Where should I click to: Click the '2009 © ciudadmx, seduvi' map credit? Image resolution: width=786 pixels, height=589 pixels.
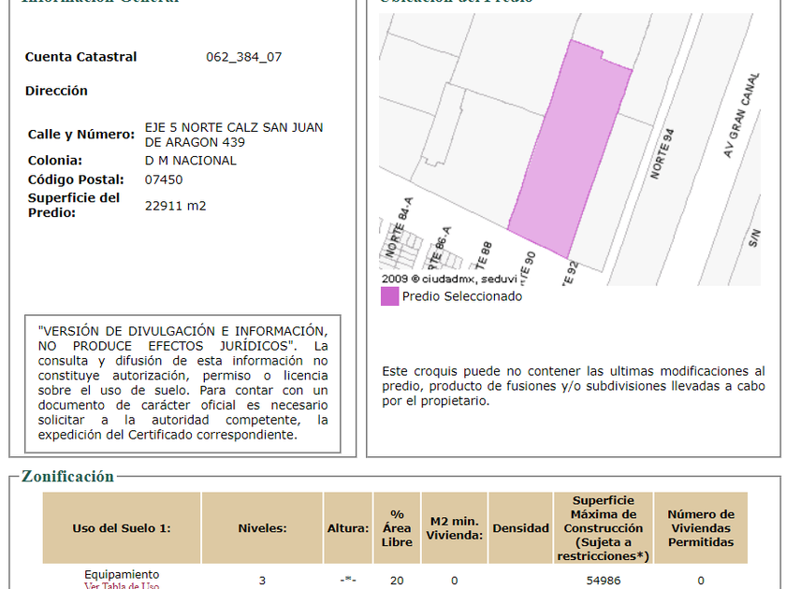point(449,279)
